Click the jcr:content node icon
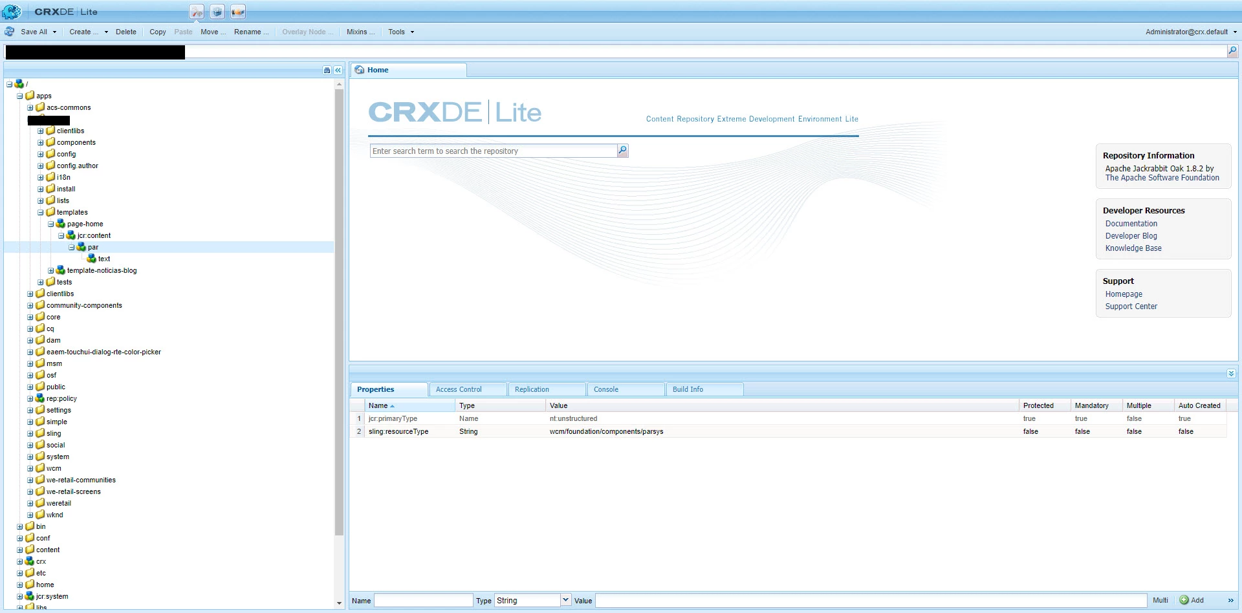1242x613 pixels. pyautogui.click(x=71, y=235)
